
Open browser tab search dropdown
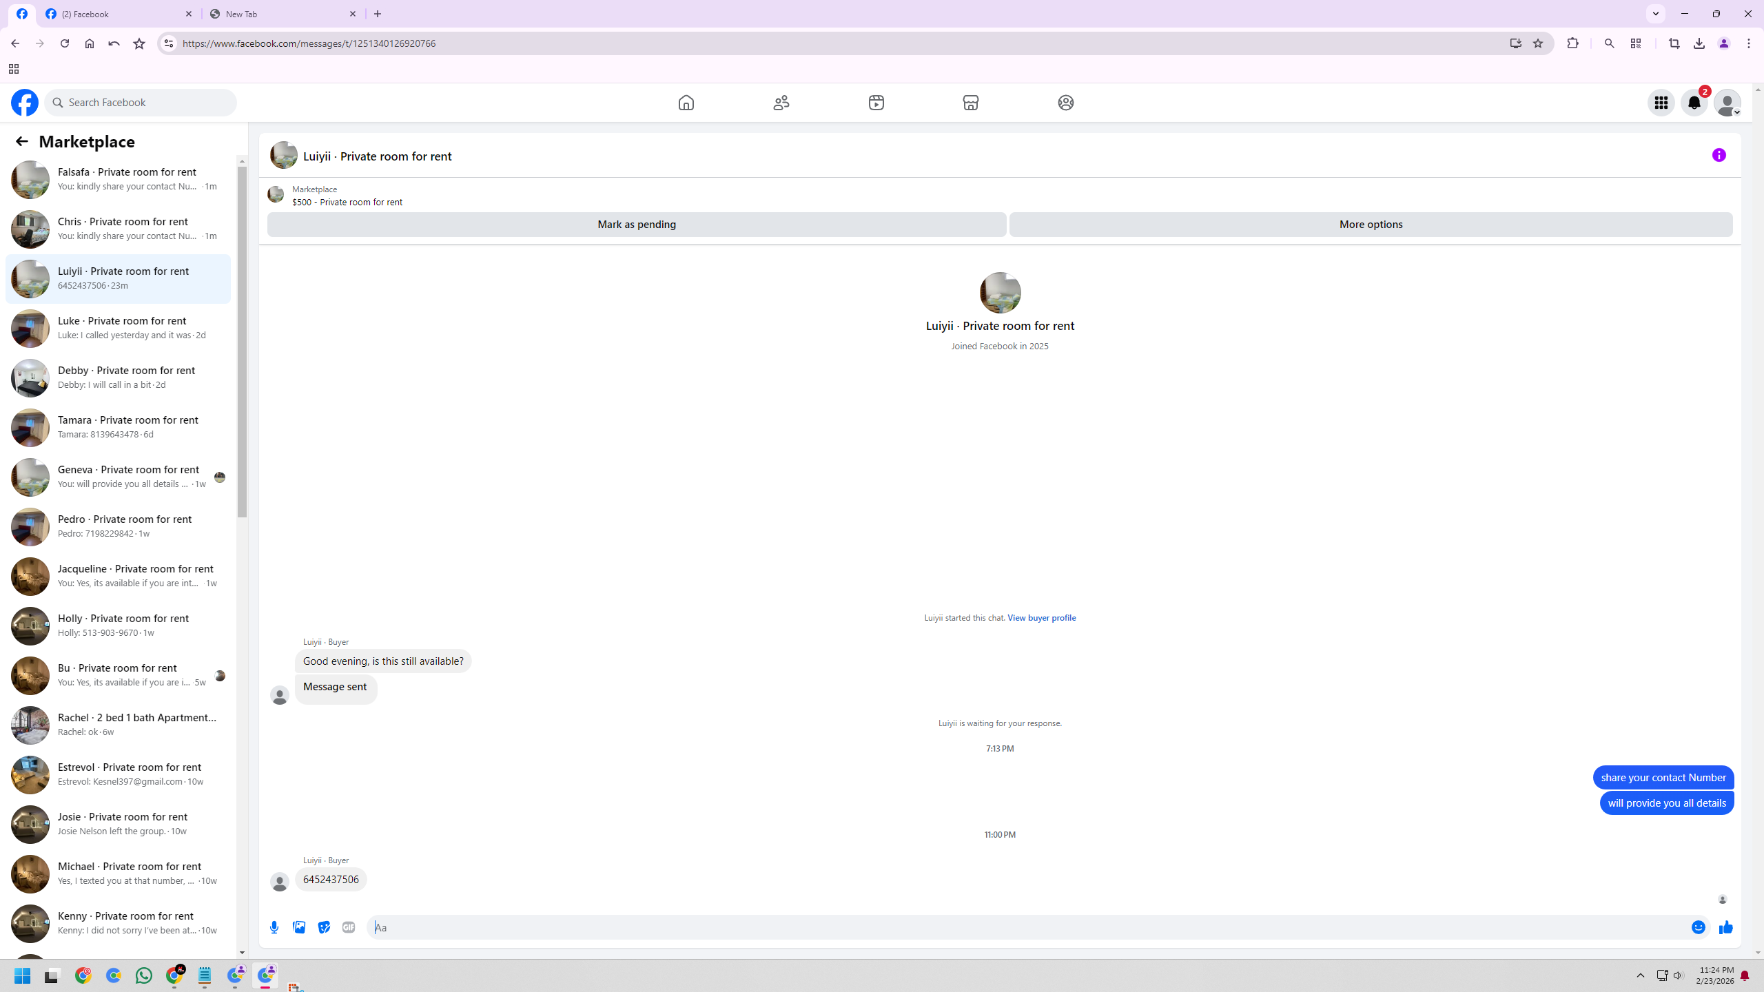(x=1655, y=14)
